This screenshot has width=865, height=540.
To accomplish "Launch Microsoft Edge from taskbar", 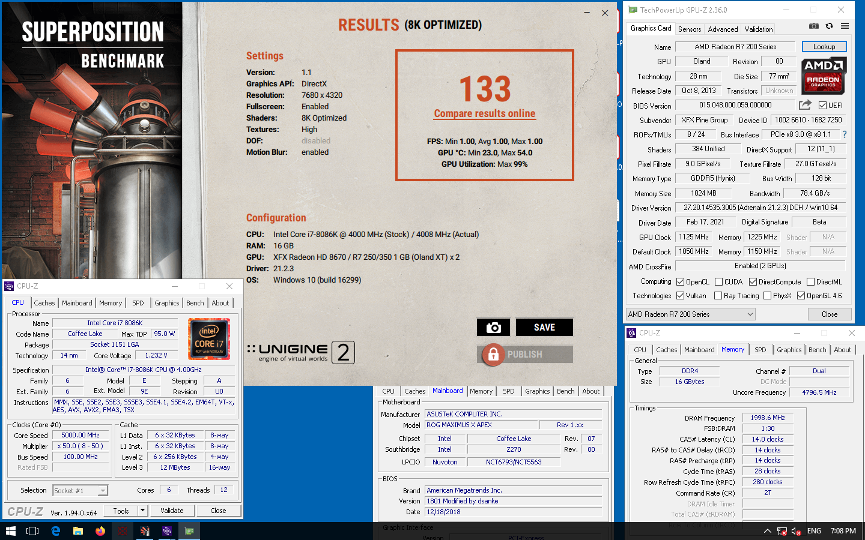I will click(x=55, y=531).
